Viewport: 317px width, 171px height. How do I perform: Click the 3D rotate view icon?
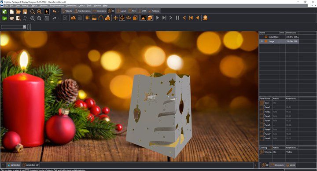point(122,18)
